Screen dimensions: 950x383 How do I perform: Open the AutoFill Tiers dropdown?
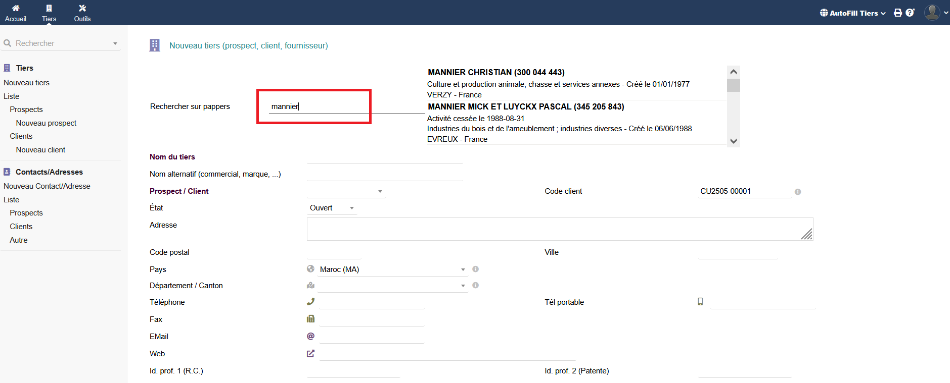pyautogui.click(x=852, y=13)
